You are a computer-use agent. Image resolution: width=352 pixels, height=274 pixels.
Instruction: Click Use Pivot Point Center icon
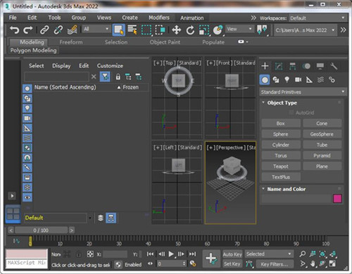click(x=262, y=30)
